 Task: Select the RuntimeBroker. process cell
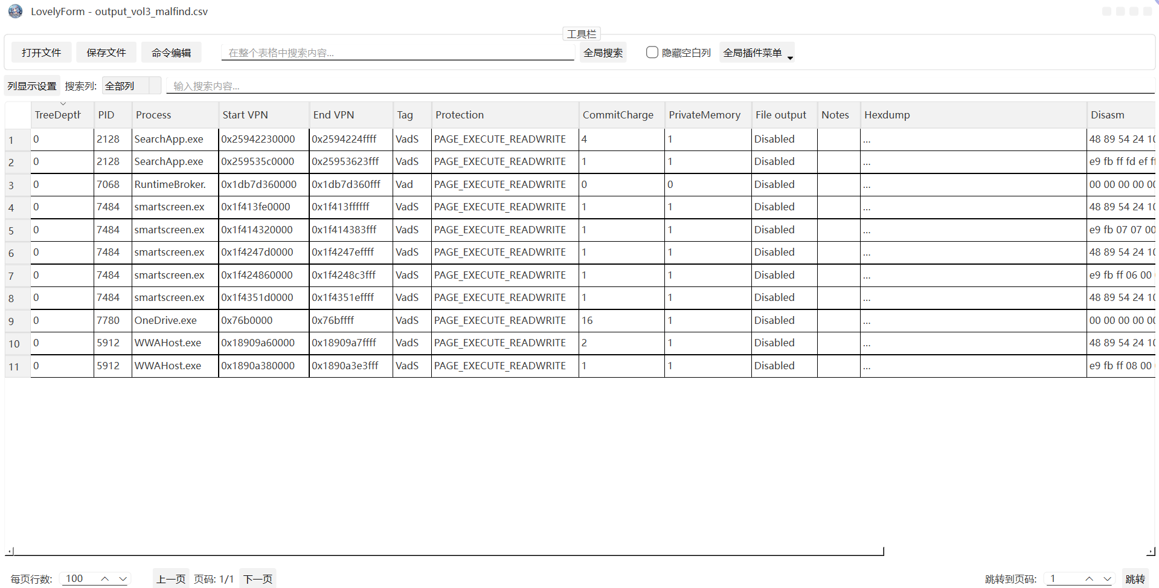pyautogui.click(x=175, y=184)
